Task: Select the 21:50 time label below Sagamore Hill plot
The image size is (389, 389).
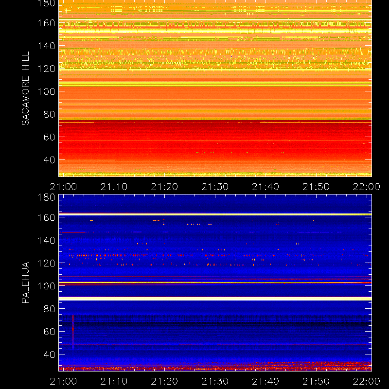Action: (316, 187)
